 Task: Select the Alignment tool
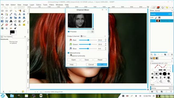pyautogui.click(x=2, y=18)
